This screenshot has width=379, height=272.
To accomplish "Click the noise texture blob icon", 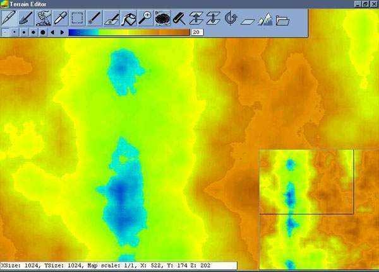I will tap(163, 18).
